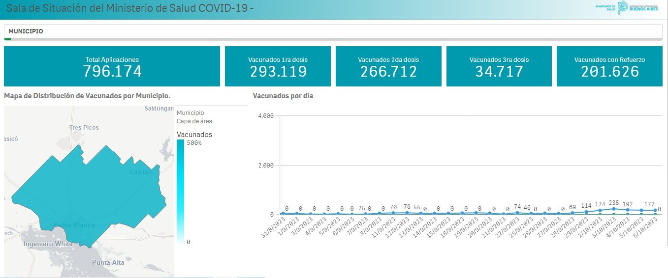Open the Vacunados 3ra dosis tile
668x278 pixels.
(499, 66)
